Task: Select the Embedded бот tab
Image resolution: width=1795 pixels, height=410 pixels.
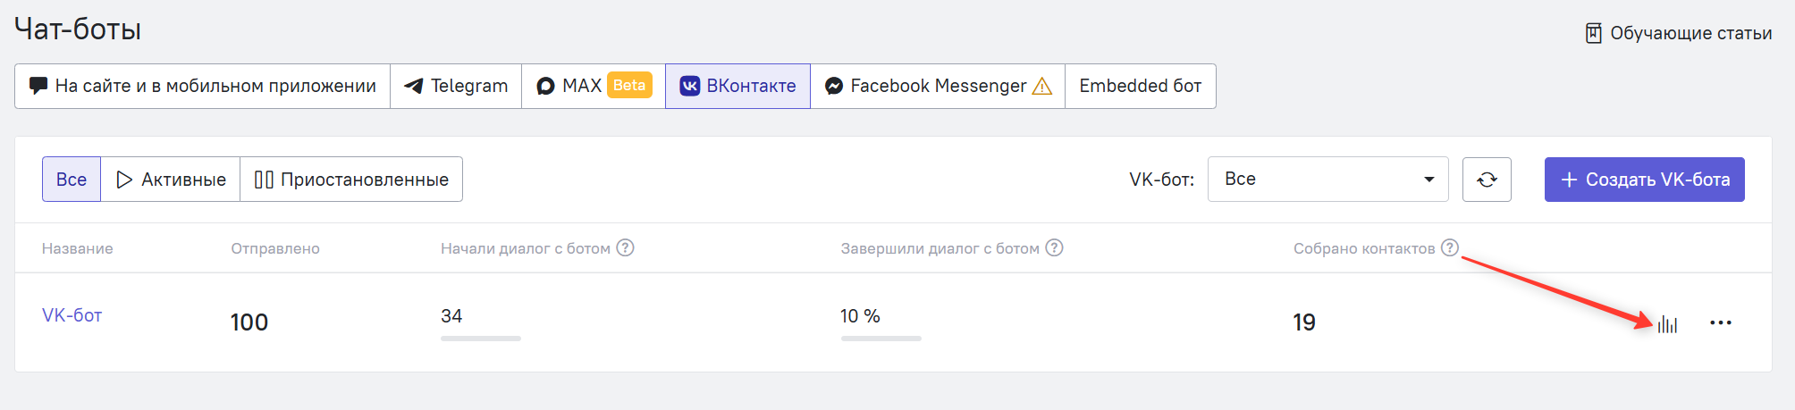Action: [1141, 86]
